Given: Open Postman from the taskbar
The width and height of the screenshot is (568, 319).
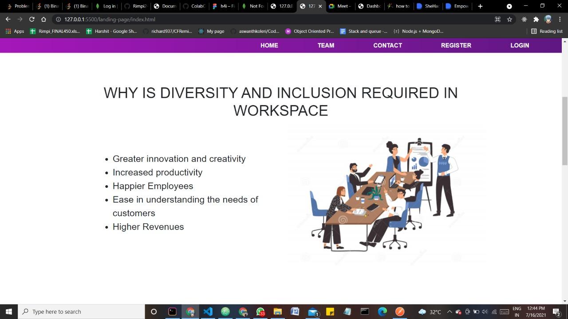Looking at the screenshot, I should [x=400, y=311].
